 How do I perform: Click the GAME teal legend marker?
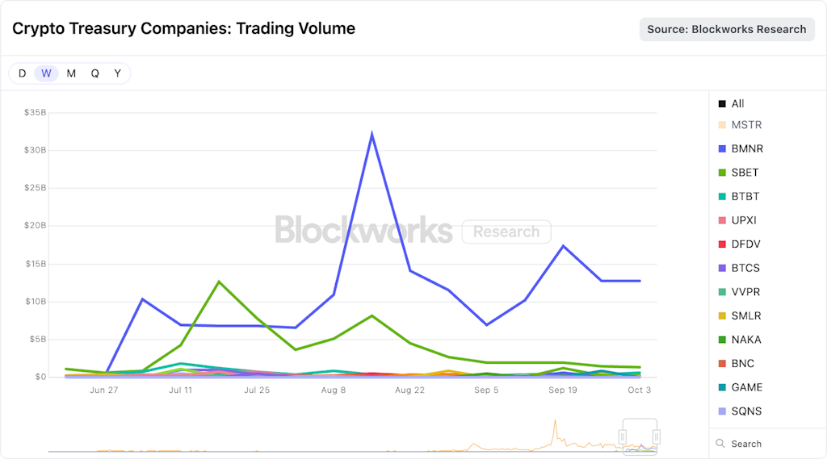721,388
